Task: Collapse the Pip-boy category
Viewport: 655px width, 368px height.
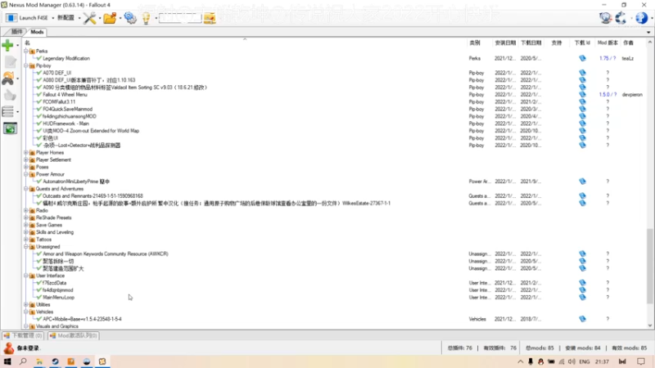Action: (x=26, y=65)
